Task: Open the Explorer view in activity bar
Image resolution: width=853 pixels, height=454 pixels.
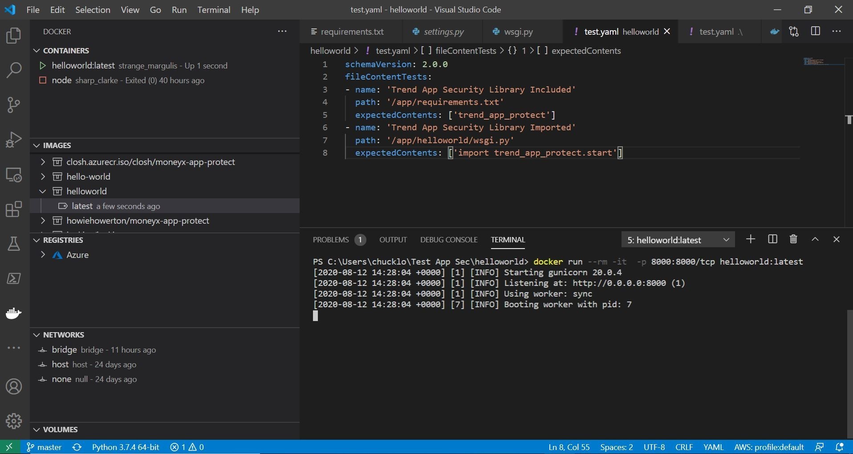Action: pyautogui.click(x=14, y=36)
